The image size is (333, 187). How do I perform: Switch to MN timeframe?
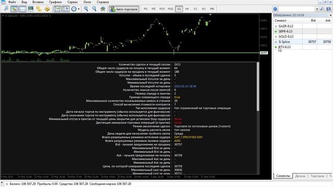click(x=212, y=9)
